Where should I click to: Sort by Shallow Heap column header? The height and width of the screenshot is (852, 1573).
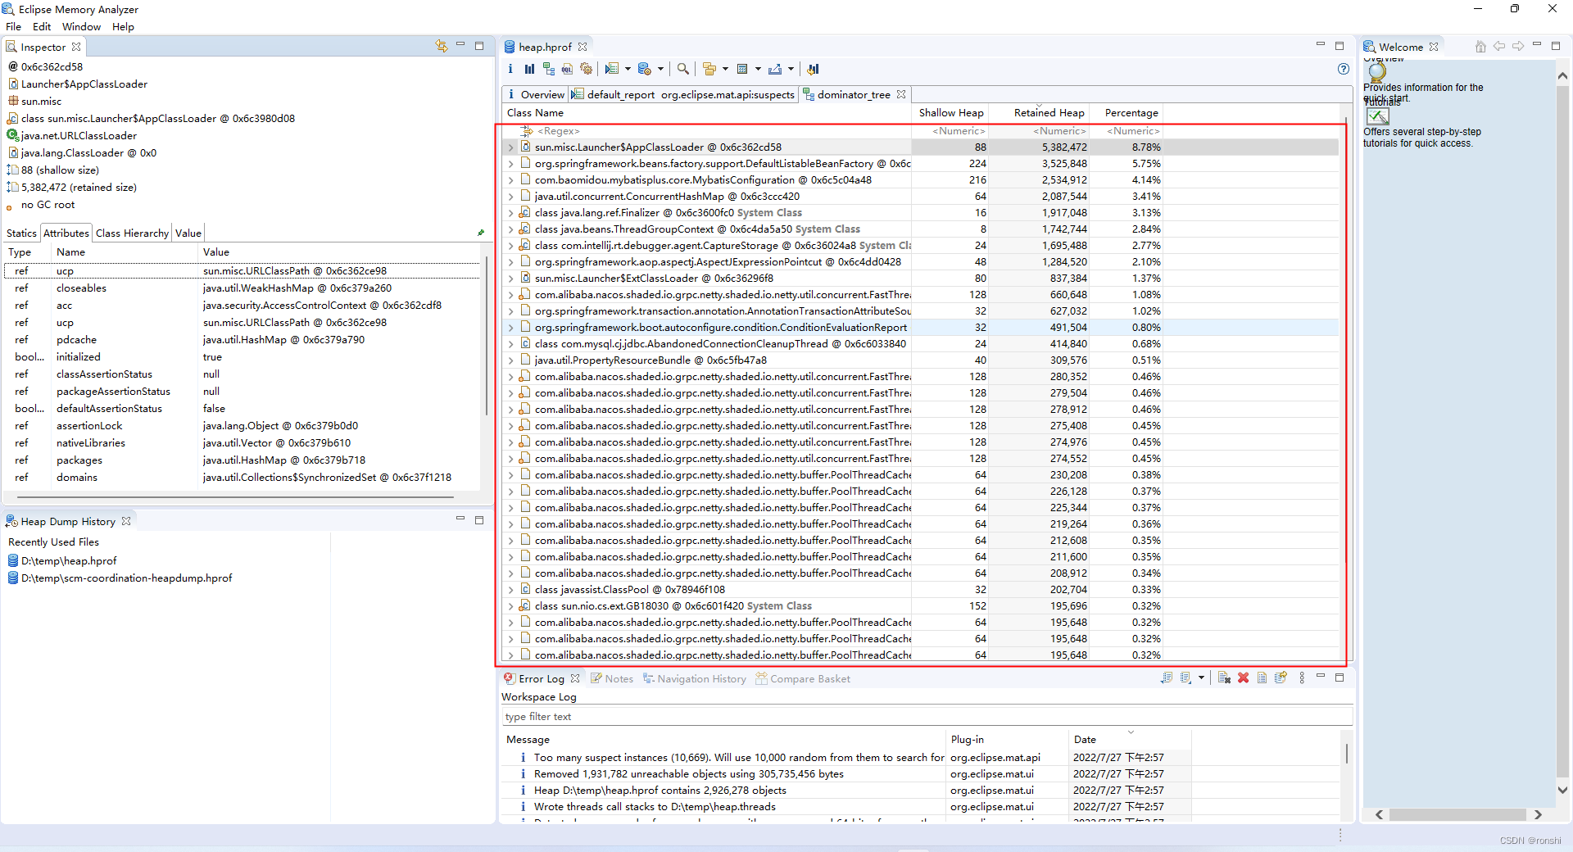[950, 112]
